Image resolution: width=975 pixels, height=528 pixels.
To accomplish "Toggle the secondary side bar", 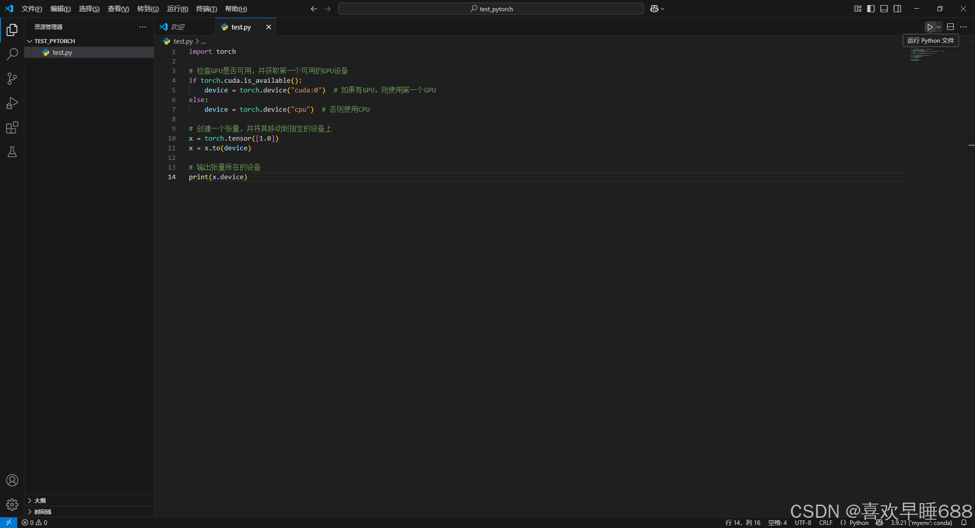I will tap(898, 9).
